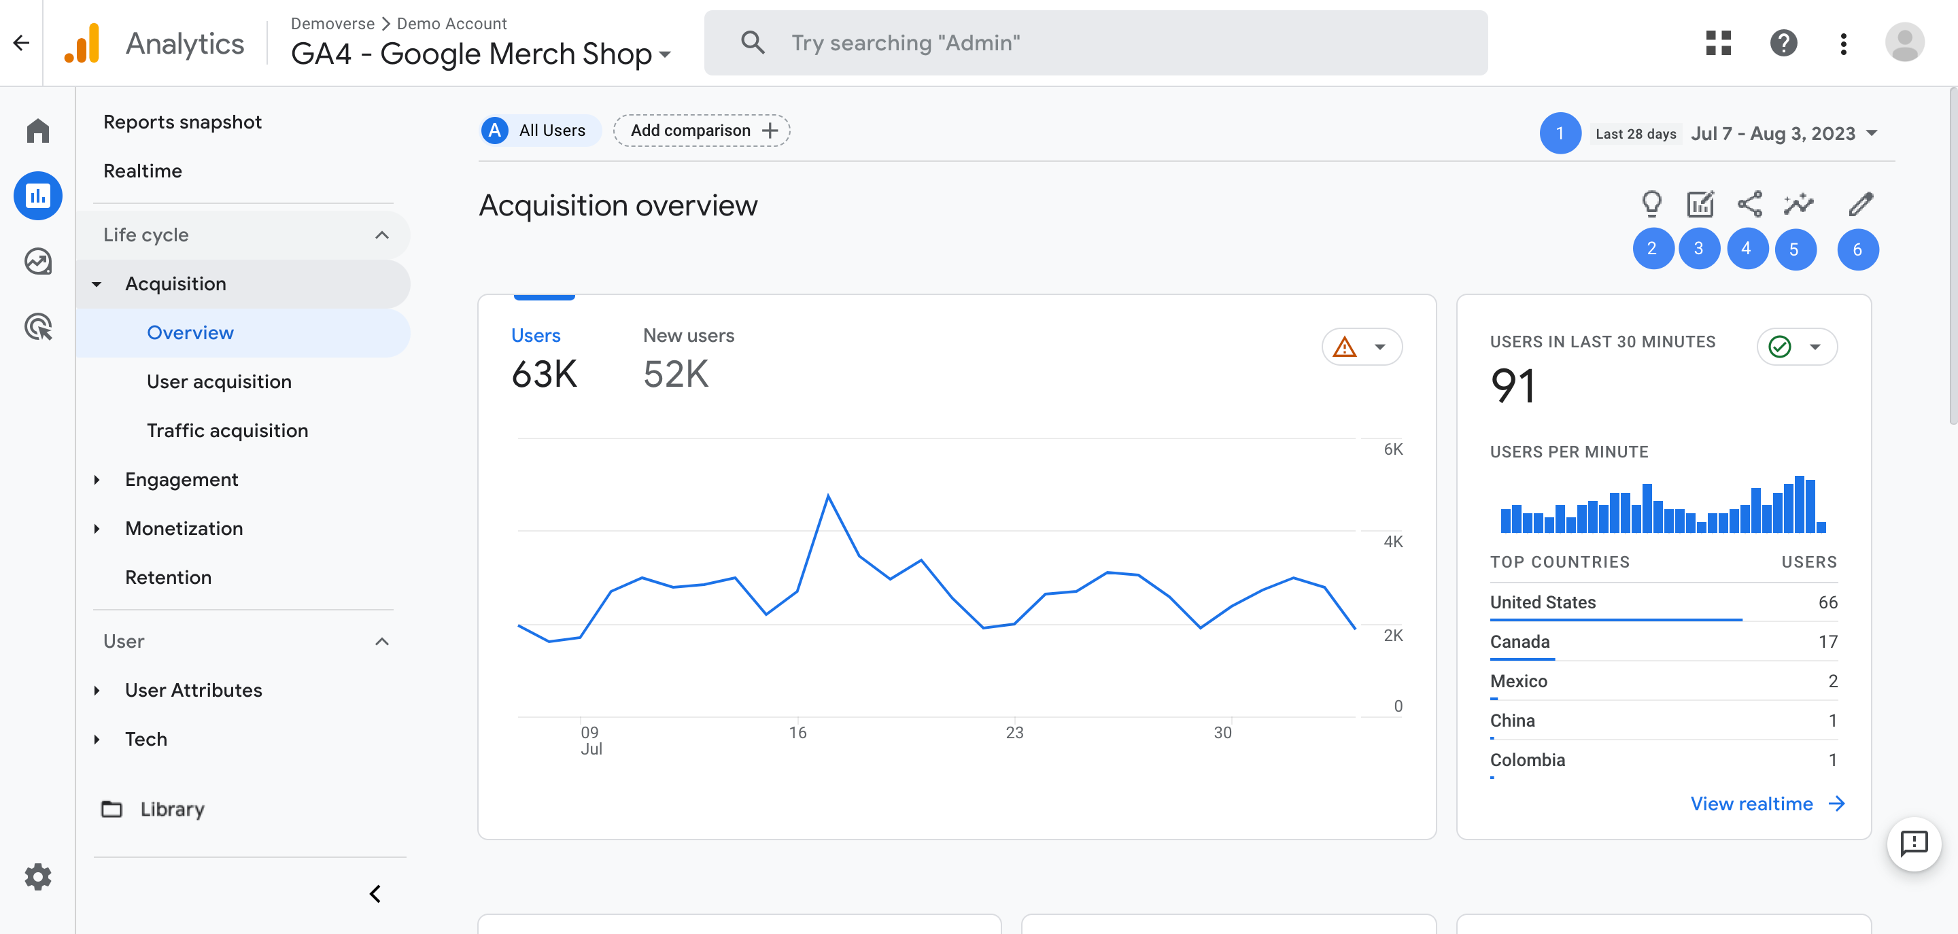The width and height of the screenshot is (1958, 934).
Task: Open the warning data quality dropdown
Action: 1361,347
